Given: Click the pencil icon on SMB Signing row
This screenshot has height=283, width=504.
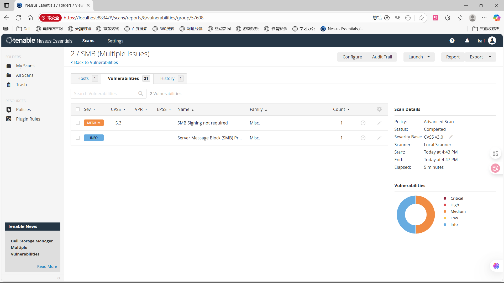Looking at the screenshot, I should 379,123.
